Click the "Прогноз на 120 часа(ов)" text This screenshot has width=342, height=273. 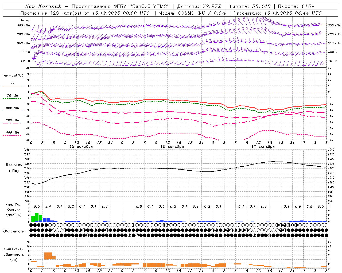52,13
